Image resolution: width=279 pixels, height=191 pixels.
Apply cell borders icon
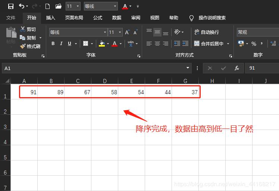85,44
